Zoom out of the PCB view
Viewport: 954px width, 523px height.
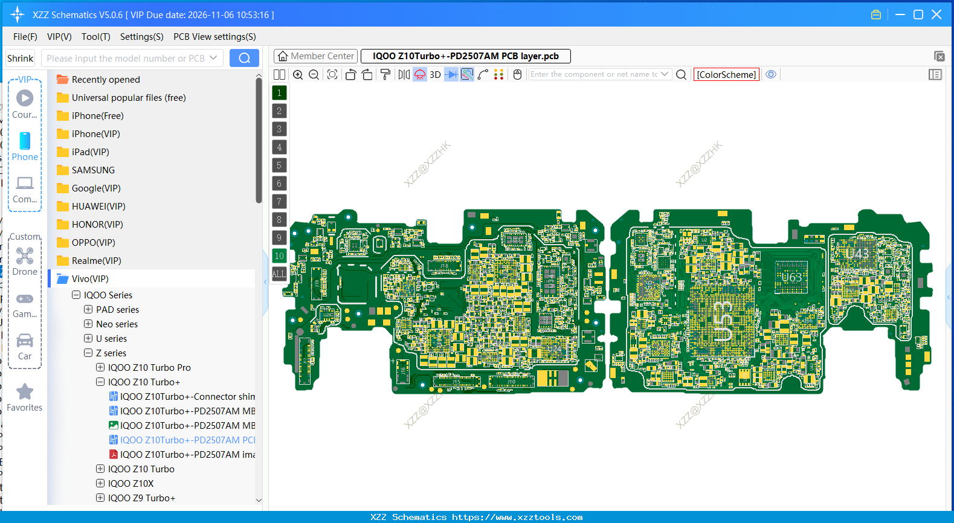(x=314, y=74)
